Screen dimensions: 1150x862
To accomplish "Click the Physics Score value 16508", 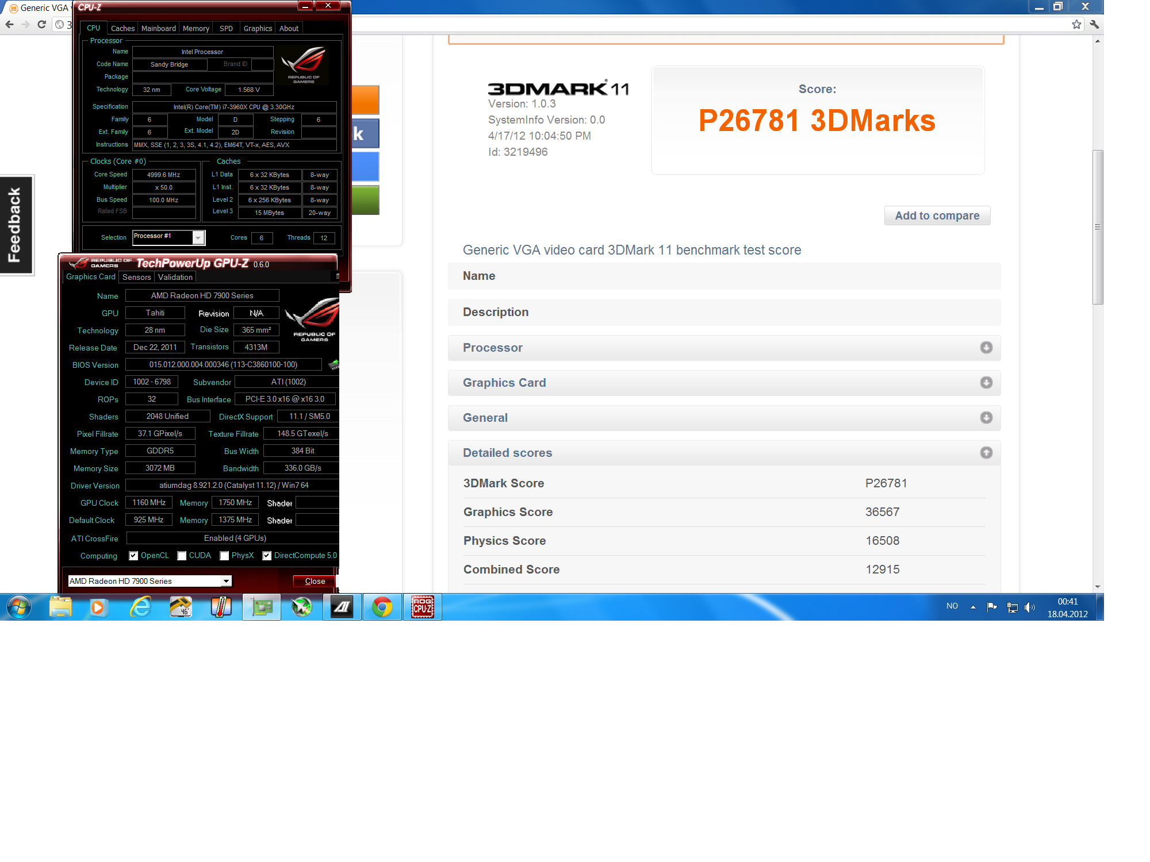I will pos(883,541).
